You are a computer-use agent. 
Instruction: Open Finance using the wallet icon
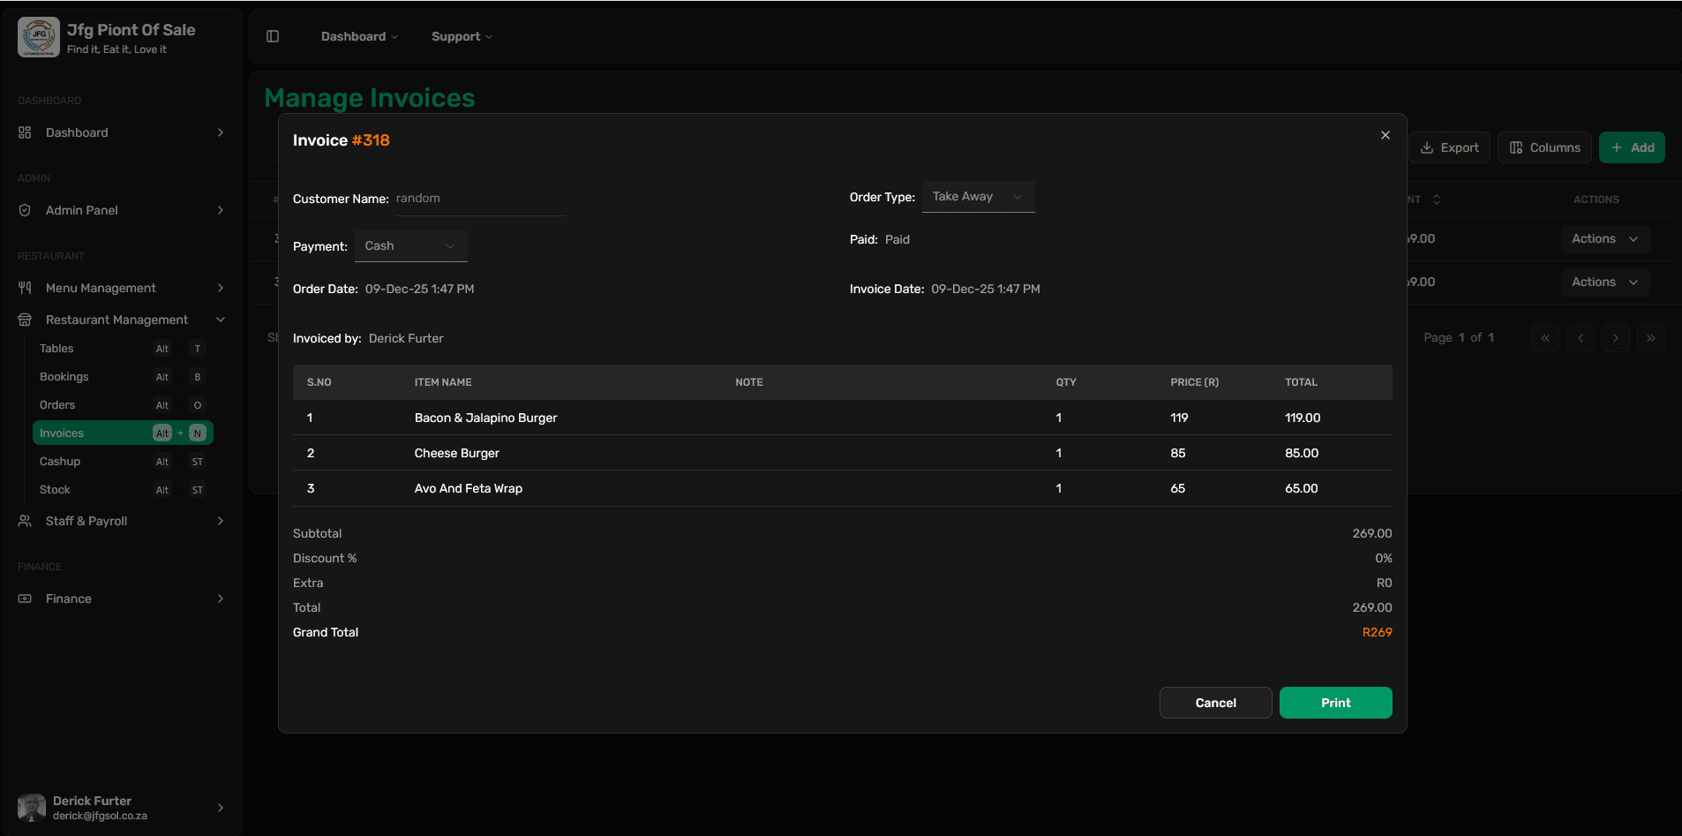24,599
